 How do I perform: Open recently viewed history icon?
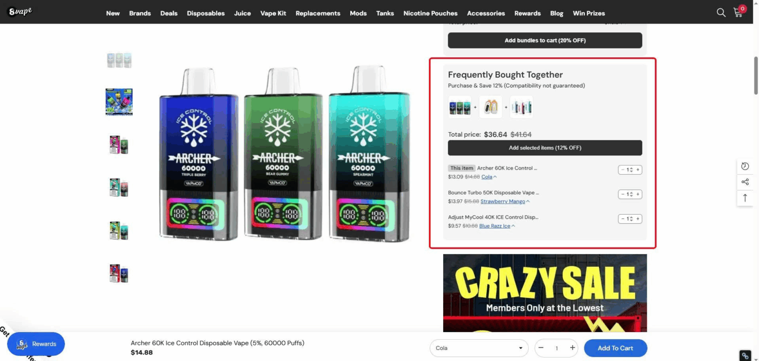[x=745, y=166]
